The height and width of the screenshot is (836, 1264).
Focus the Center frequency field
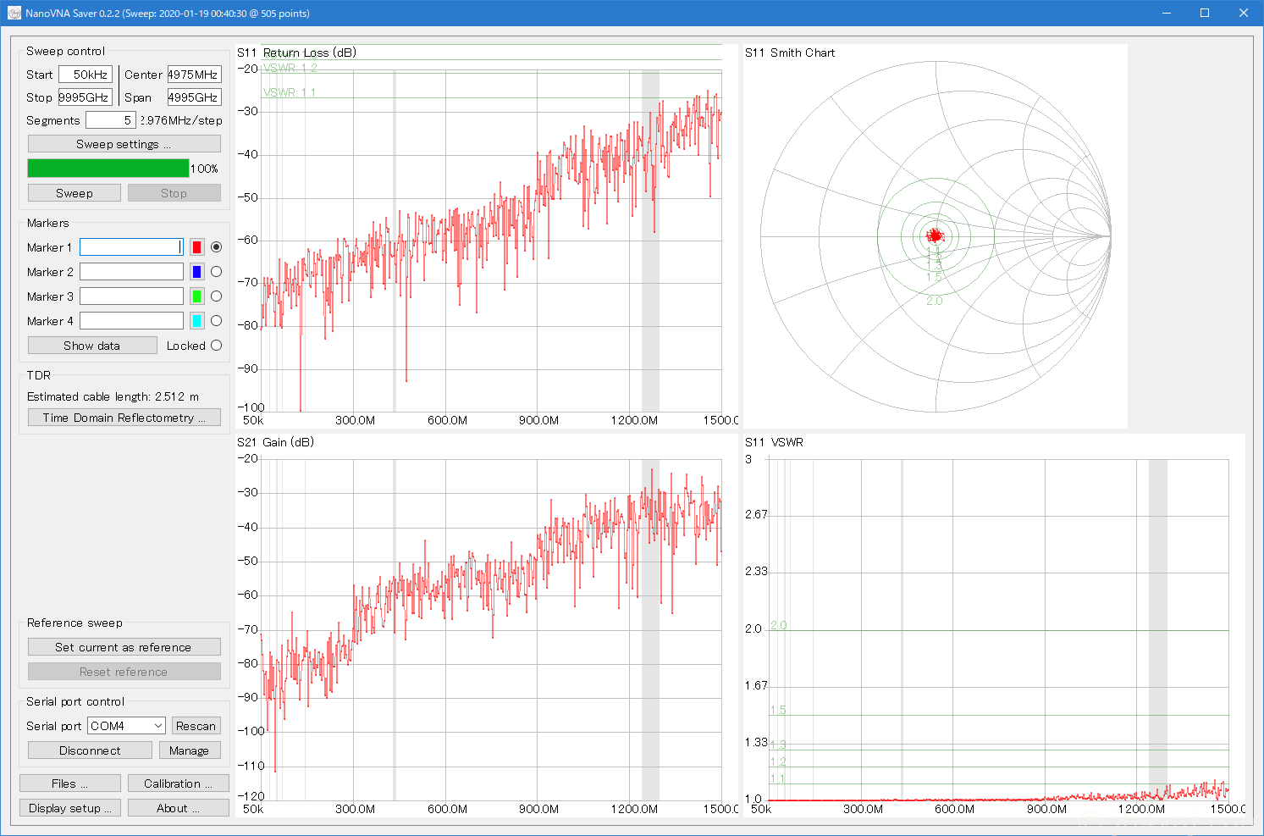click(x=195, y=75)
